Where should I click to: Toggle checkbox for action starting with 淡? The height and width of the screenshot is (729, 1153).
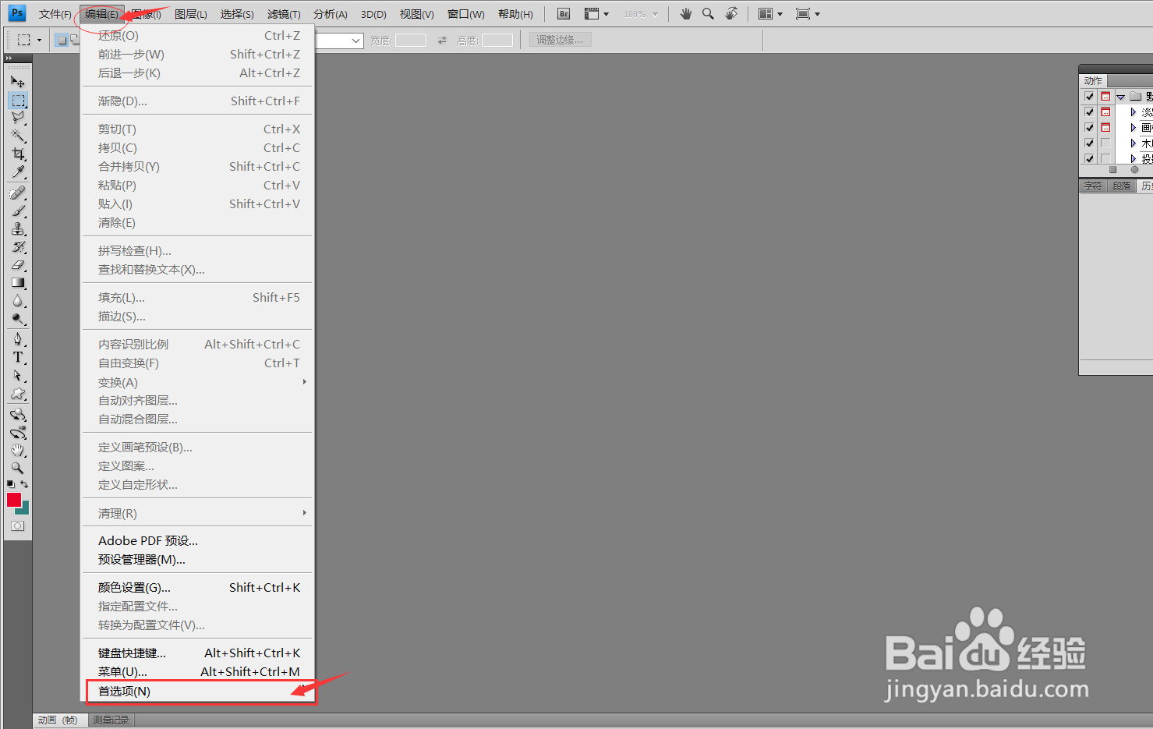tap(1089, 112)
